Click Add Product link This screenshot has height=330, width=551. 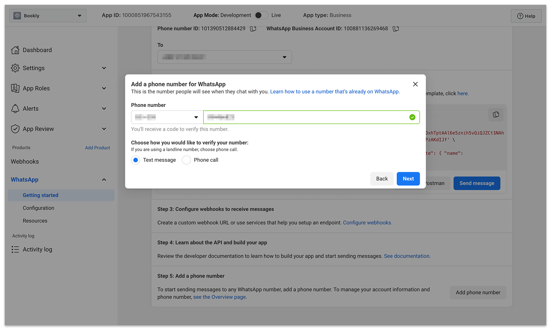coord(97,148)
